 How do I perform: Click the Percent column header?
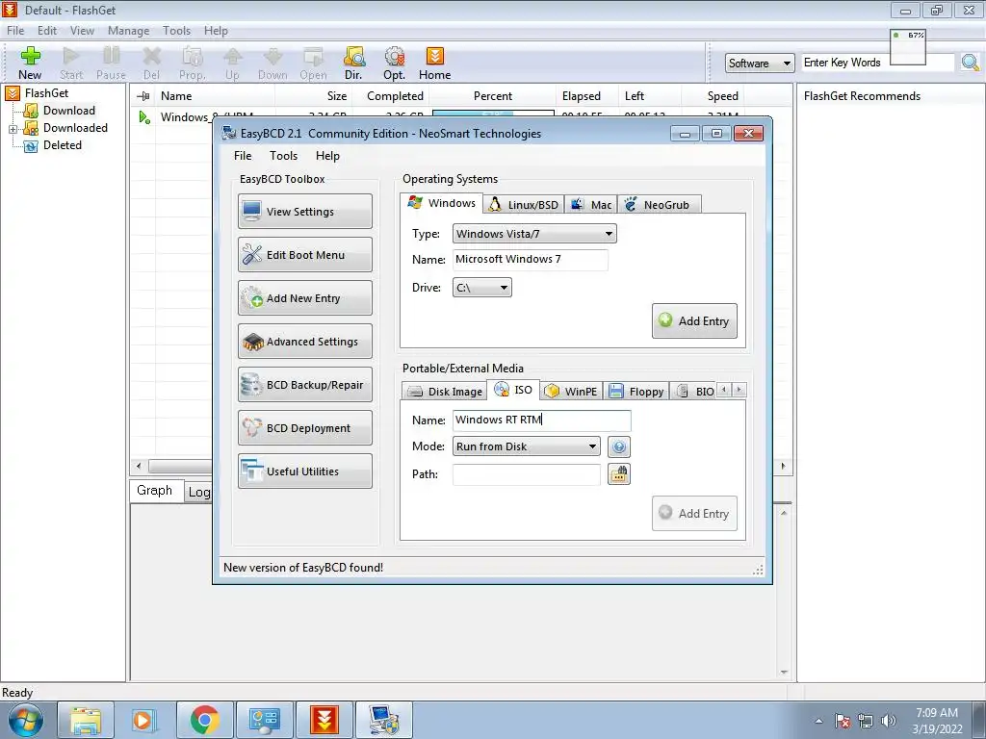tap(492, 96)
